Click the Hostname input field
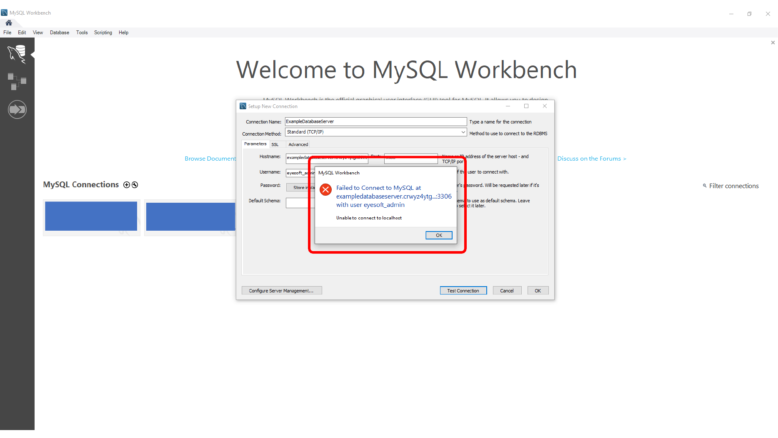Viewport: 778px width, 438px height. click(327, 158)
